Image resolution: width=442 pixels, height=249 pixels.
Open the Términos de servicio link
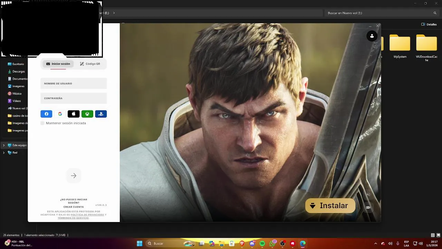(73, 218)
